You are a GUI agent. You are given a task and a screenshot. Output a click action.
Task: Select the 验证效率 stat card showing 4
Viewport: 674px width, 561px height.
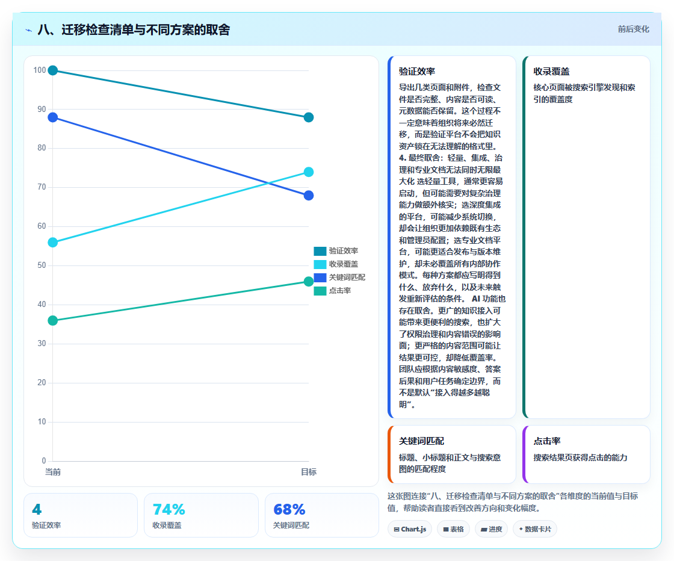(81, 515)
